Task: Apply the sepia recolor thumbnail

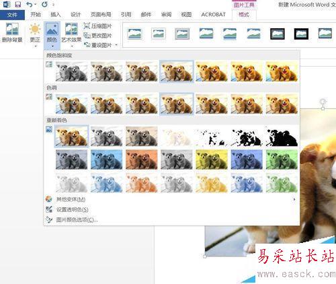Action: coord(142,137)
